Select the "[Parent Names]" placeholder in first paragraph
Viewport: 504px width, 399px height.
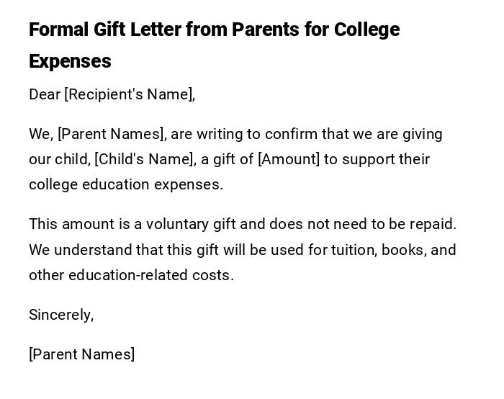(x=112, y=134)
